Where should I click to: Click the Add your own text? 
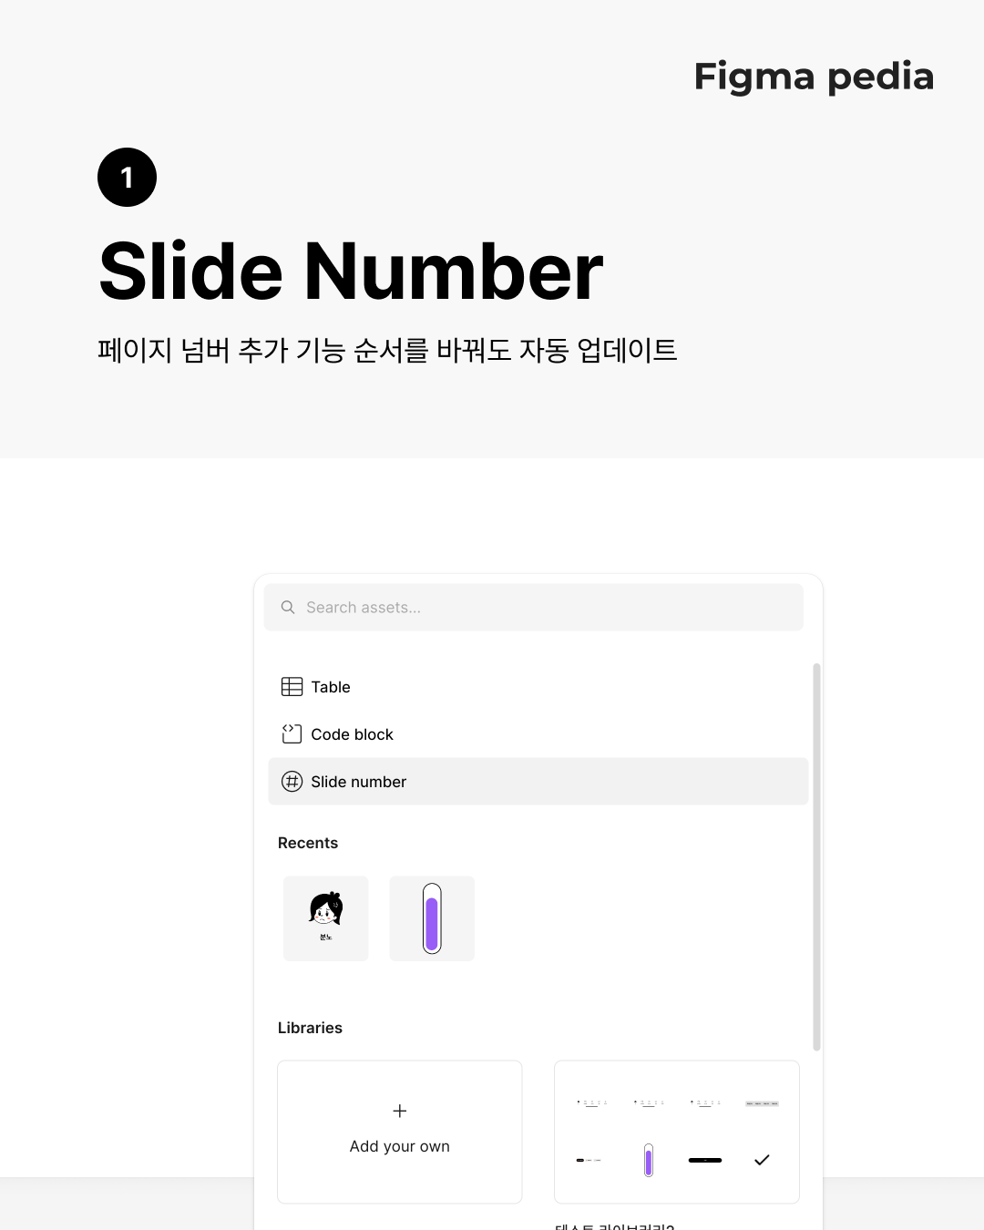400,1146
